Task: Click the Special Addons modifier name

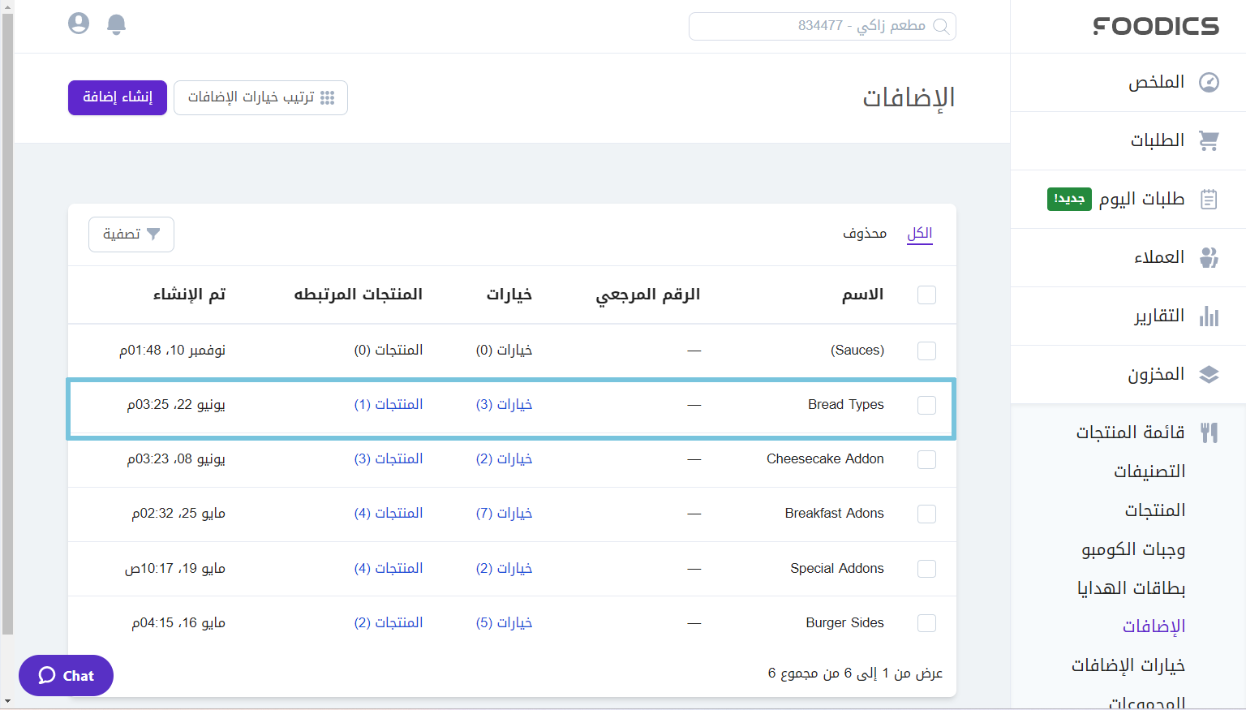Action: (837, 569)
